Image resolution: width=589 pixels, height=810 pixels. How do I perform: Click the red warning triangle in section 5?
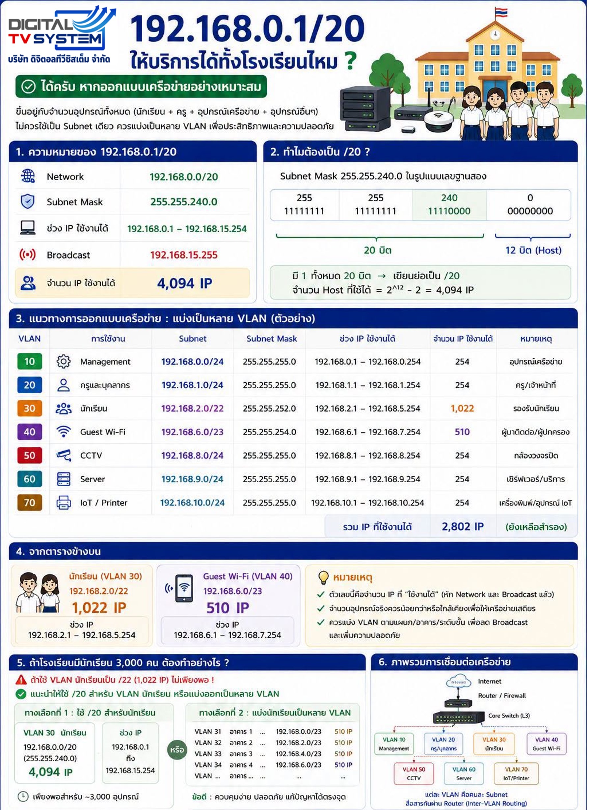coord(21,680)
